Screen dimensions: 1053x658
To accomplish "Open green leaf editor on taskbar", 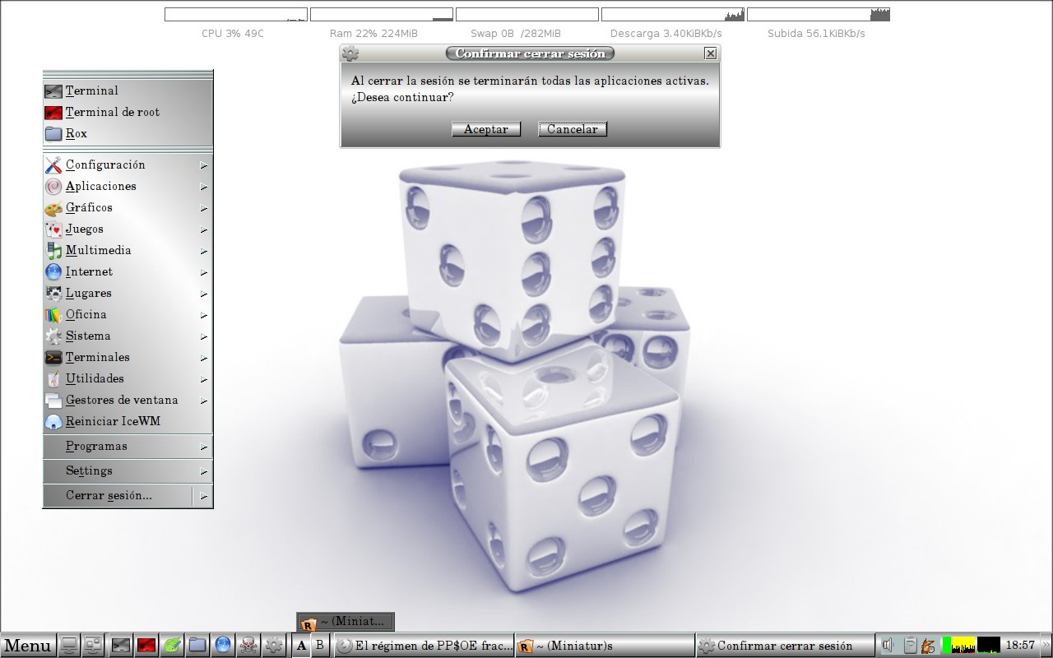I will 172,646.
